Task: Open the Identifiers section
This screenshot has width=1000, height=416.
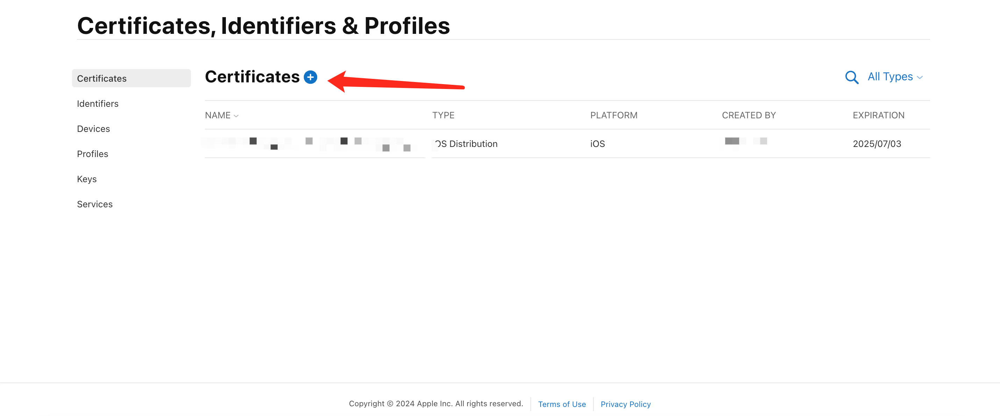Action: pyautogui.click(x=98, y=103)
